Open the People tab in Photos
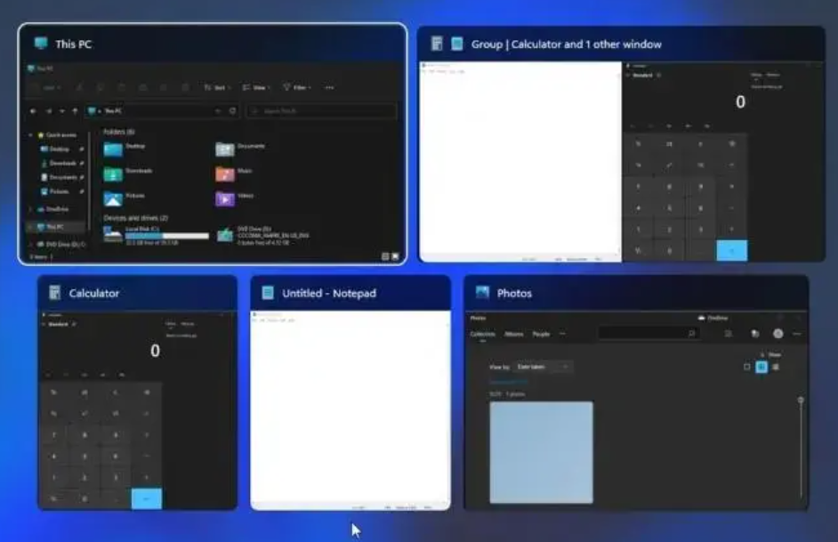 pyautogui.click(x=541, y=334)
